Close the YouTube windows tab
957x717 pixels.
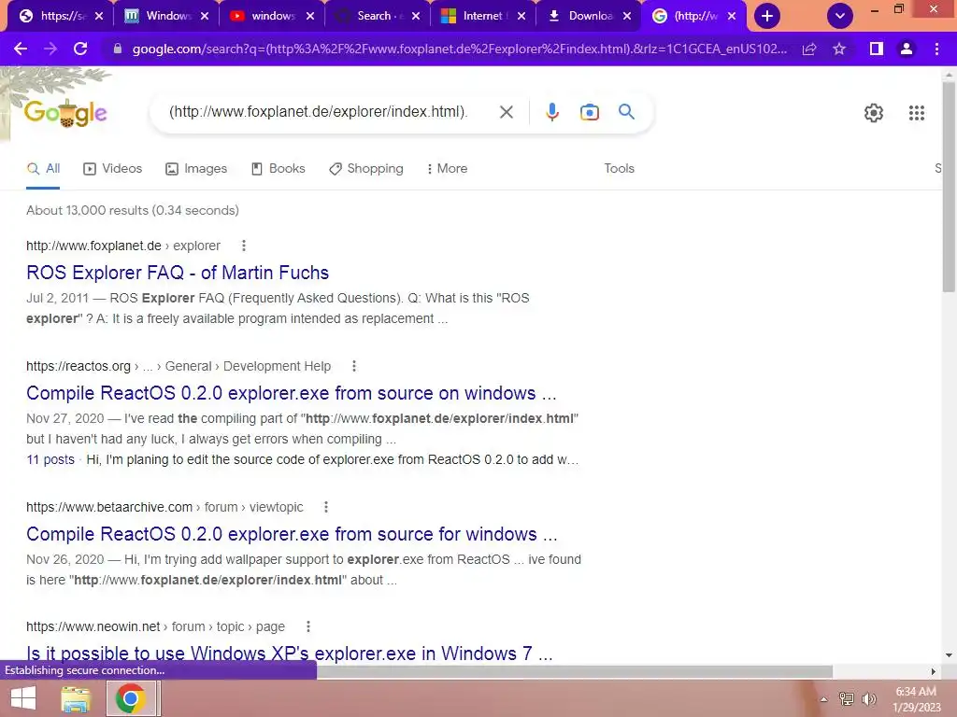310,16
